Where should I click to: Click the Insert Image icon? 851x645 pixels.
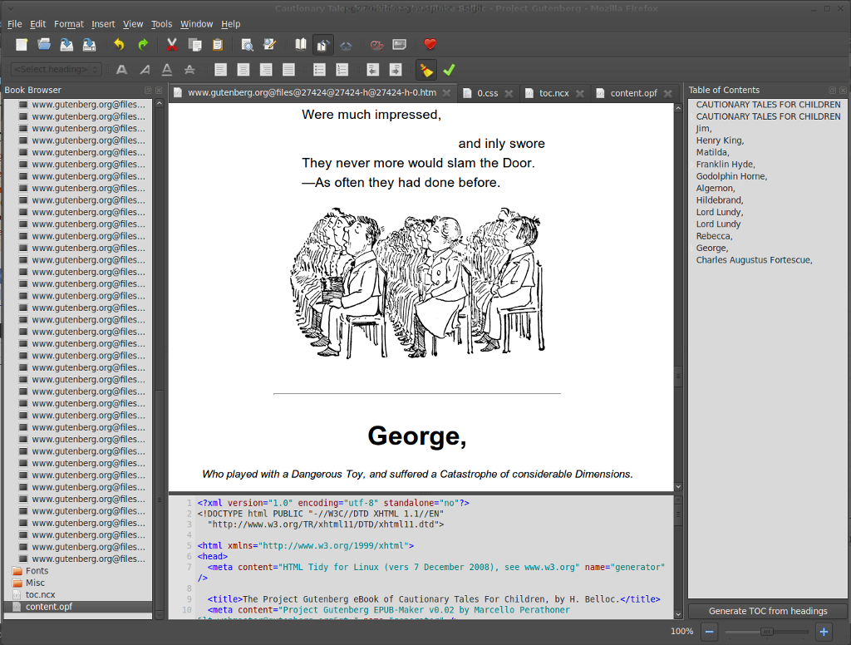coord(400,45)
